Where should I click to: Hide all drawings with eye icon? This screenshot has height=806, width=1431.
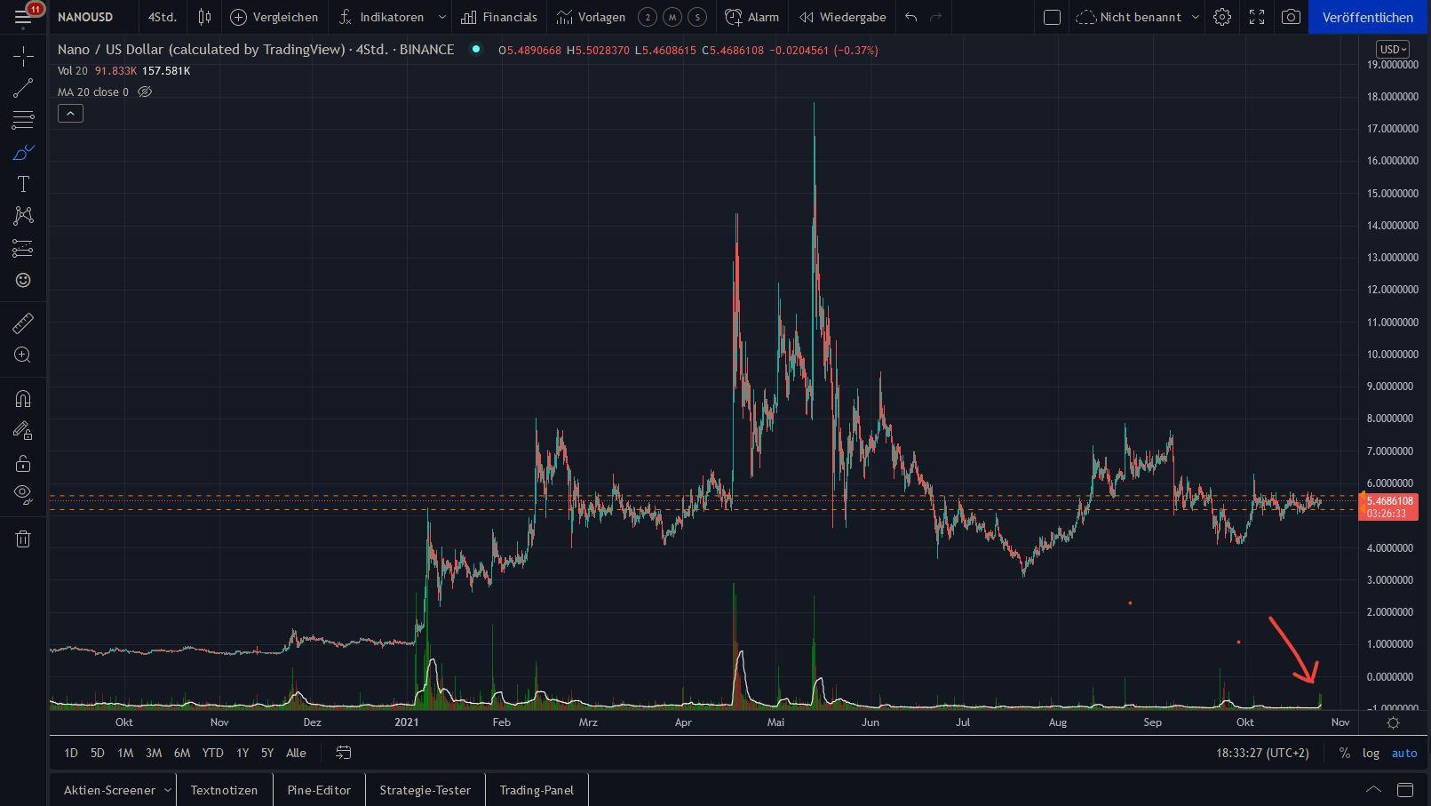pos(23,494)
